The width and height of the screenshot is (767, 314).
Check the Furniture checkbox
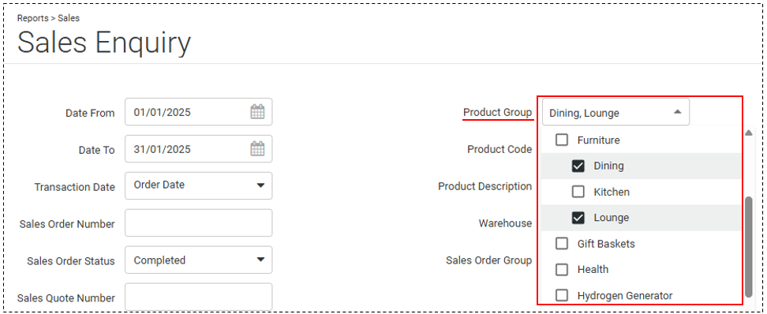point(562,140)
